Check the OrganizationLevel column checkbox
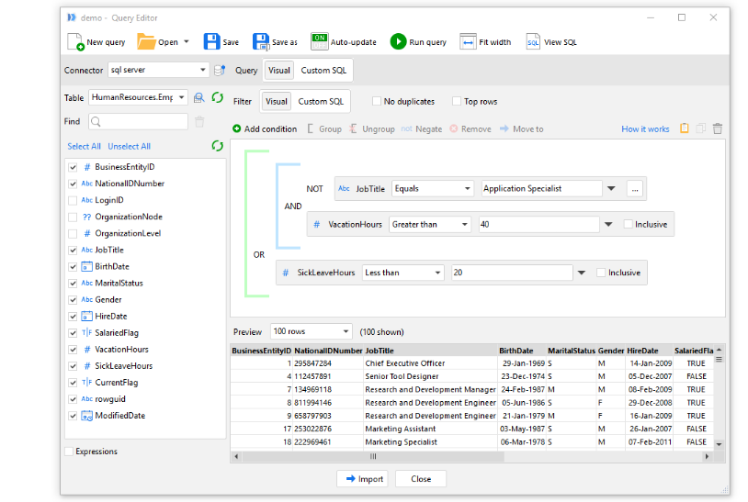Screen dimensions: 748x502 [x=73, y=233]
